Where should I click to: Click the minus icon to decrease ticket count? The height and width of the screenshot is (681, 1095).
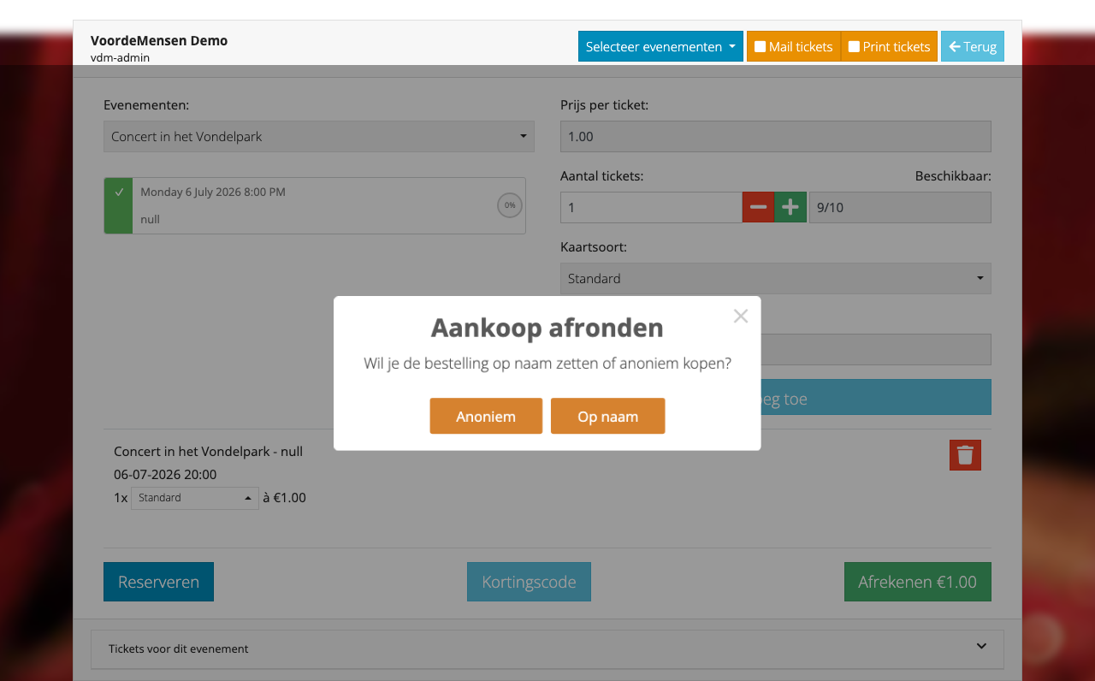(x=758, y=207)
